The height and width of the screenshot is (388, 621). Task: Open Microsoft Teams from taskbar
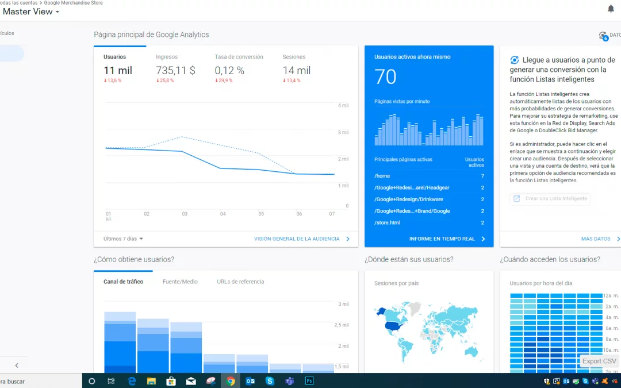coord(290,381)
